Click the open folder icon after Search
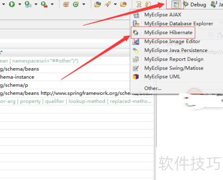The image size is (223, 180). pos(123,4)
